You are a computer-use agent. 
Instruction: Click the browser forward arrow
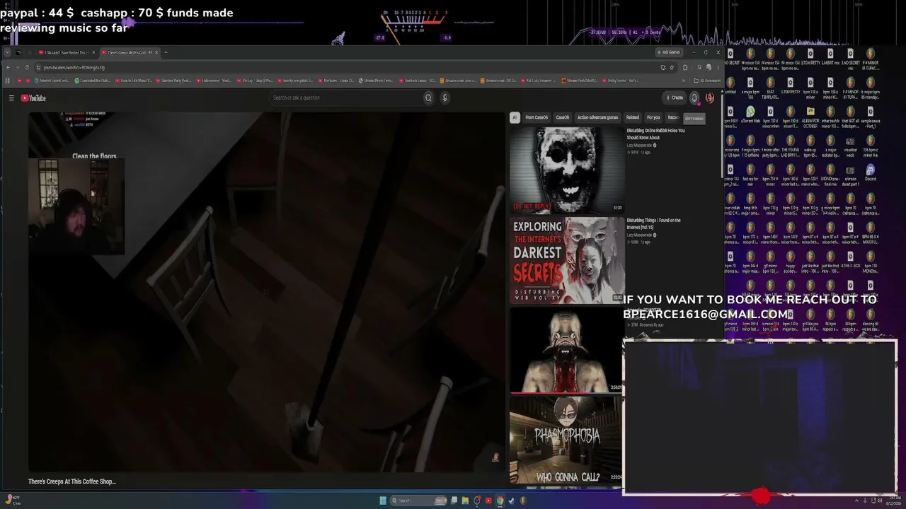(18, 68)
